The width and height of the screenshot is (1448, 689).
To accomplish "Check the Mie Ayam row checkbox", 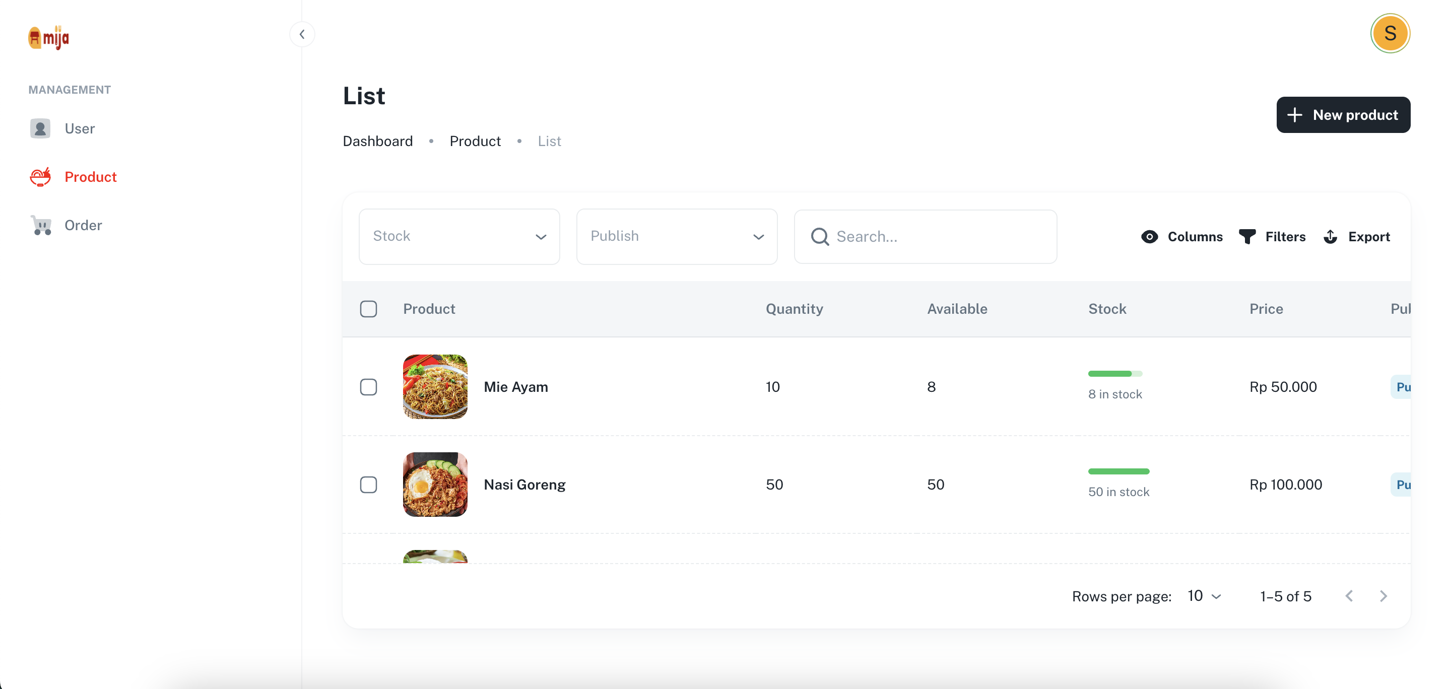I will click(368, 387).
